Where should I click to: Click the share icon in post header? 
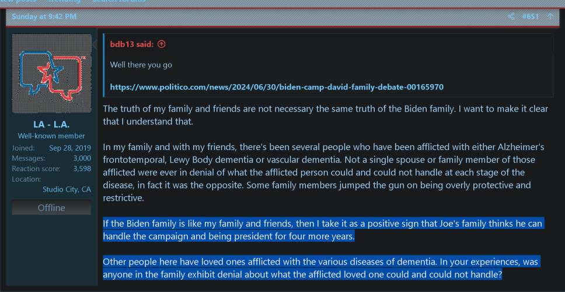coord(511,16)
